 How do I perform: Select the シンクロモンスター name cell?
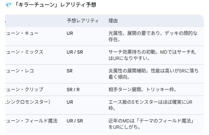pyautogui.click(x=27, y=102)
